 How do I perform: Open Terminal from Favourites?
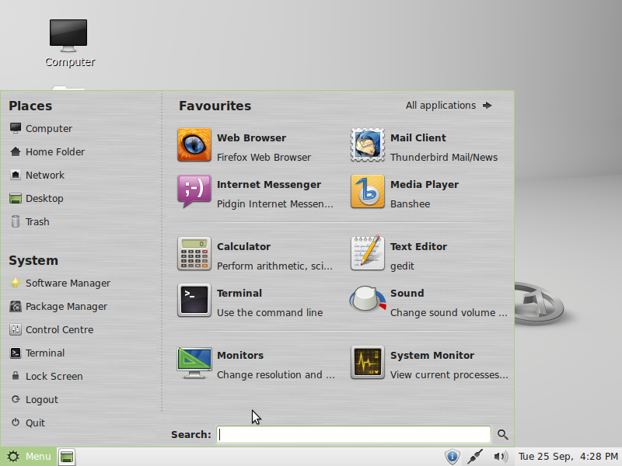point(194,300)
